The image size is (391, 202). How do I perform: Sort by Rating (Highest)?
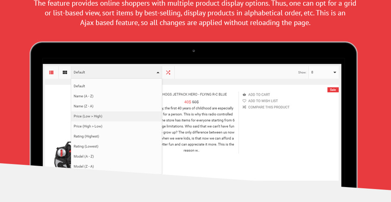pos(86,137)
